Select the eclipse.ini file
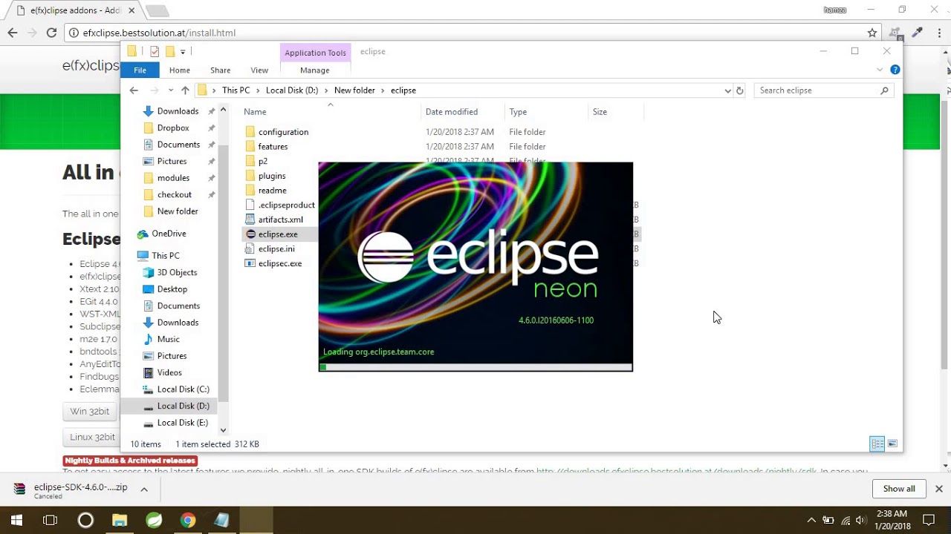Viewport: 951px width, 534px height. click(276, 249)
